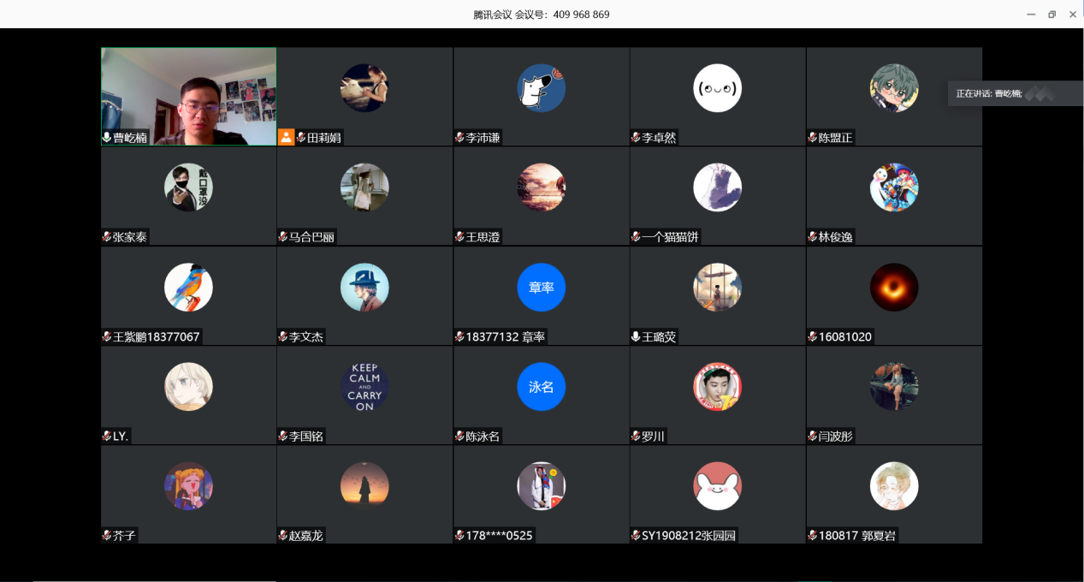
Task: Click the muted mic icon next to 罗川
Action: pos(636,436)
